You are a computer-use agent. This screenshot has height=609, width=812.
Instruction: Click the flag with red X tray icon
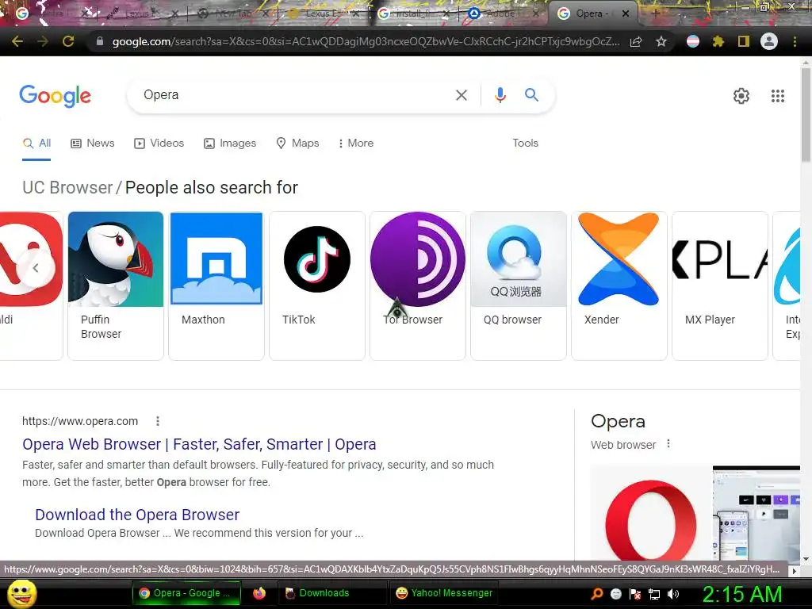pyautogui.click(x=635, y=594)
